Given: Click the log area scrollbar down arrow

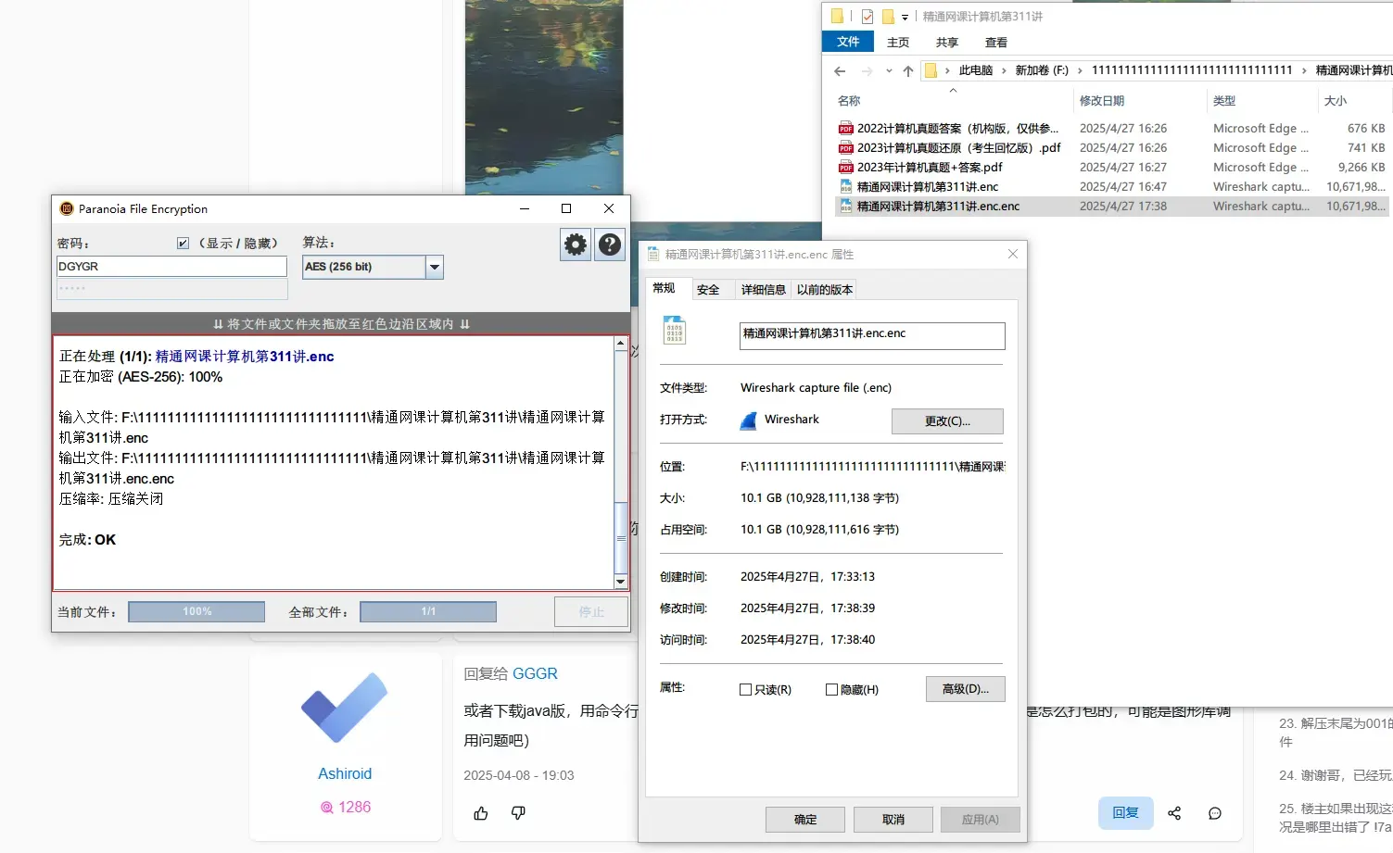Looking at the screenshot, I should point(621,582).
